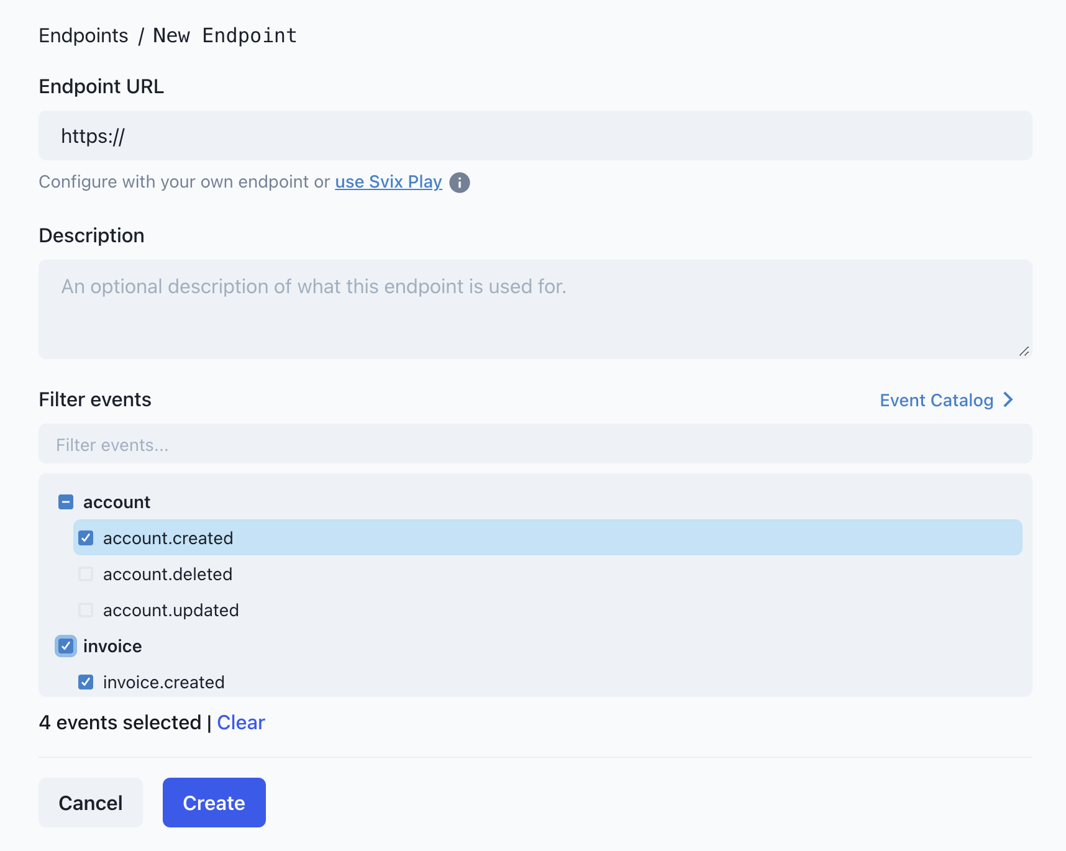Check the account.deleted checkbox
Screen dimensions: 1066x851
tap(85, 574)
